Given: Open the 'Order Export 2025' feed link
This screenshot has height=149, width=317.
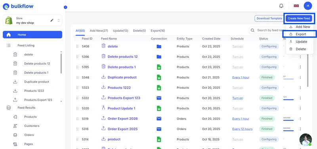Looking at the screenshot, I should click(x=122, y=129).
